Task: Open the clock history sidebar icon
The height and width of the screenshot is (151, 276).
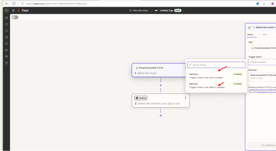Action: [x=7, y=44]
